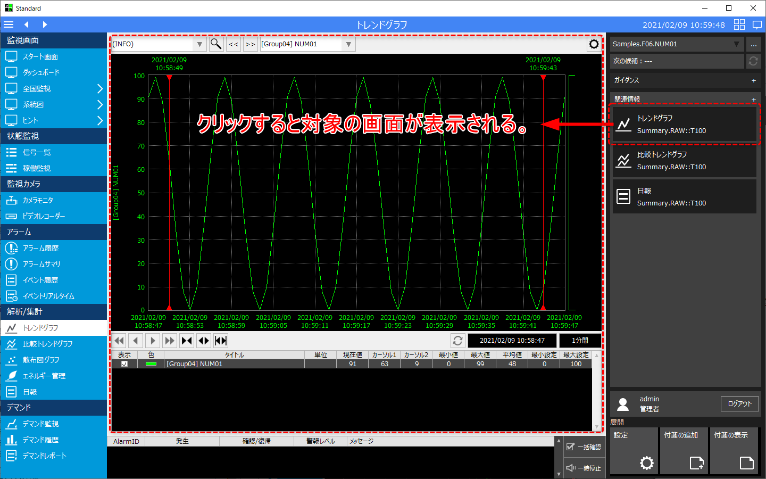Open the 付箋の表示 sticky note tile

pos(734,450)
